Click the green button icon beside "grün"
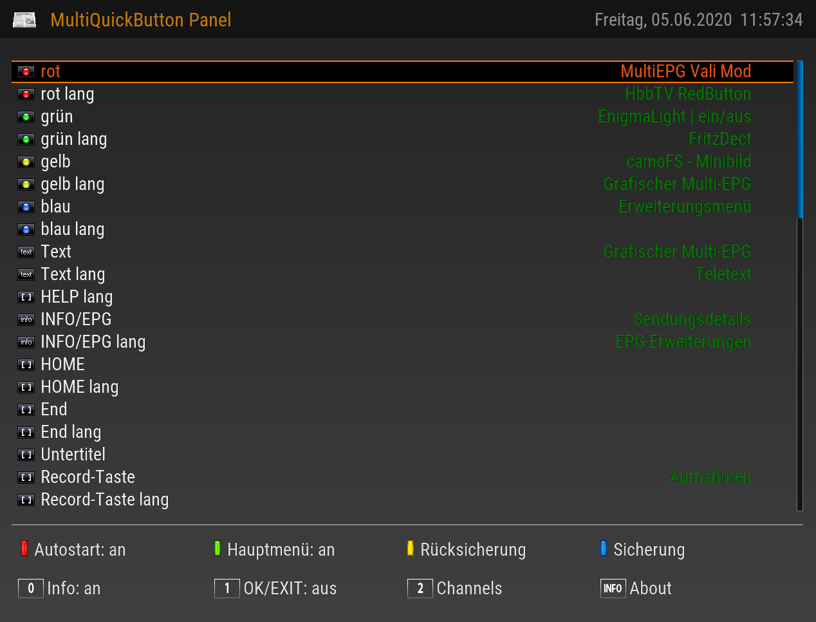The height and width of the screenshot is (622, 816). 26,117
